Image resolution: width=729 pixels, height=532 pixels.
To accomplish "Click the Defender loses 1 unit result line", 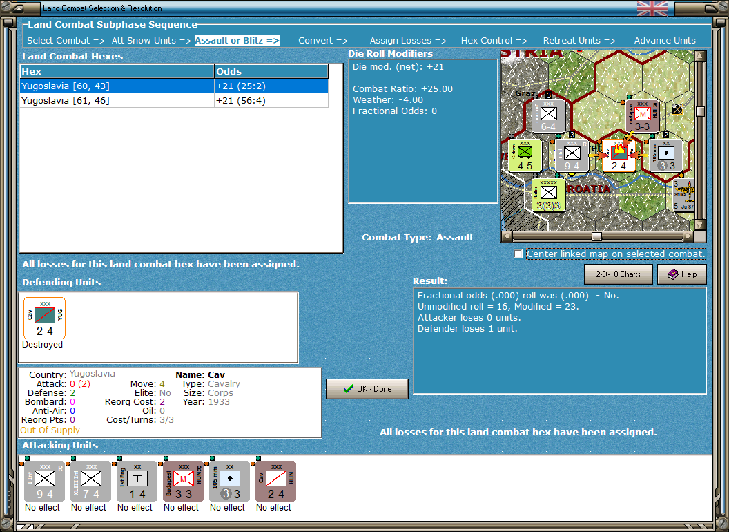I will click(x=467, y=329).
